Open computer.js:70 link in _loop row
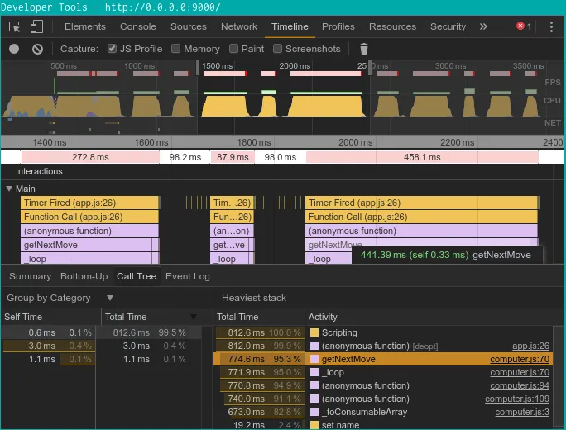The image size is (566, 430). tap(520, 372)
